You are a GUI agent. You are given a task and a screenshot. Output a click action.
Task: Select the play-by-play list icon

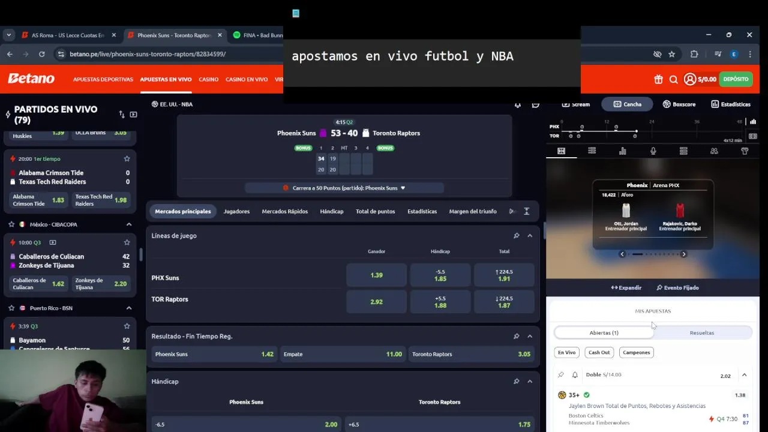tap(592, 151)
